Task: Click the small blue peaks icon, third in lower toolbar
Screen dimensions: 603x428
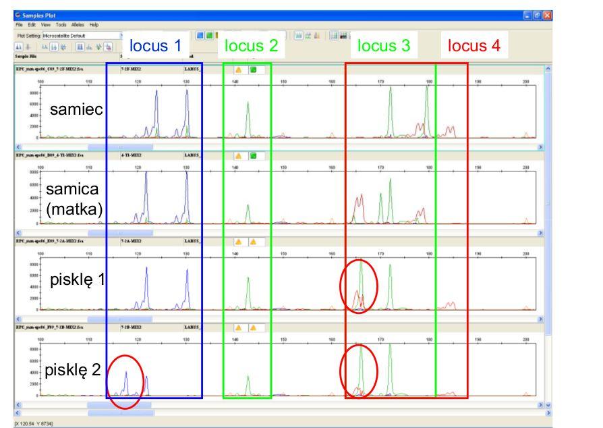Action: [45, 47]
